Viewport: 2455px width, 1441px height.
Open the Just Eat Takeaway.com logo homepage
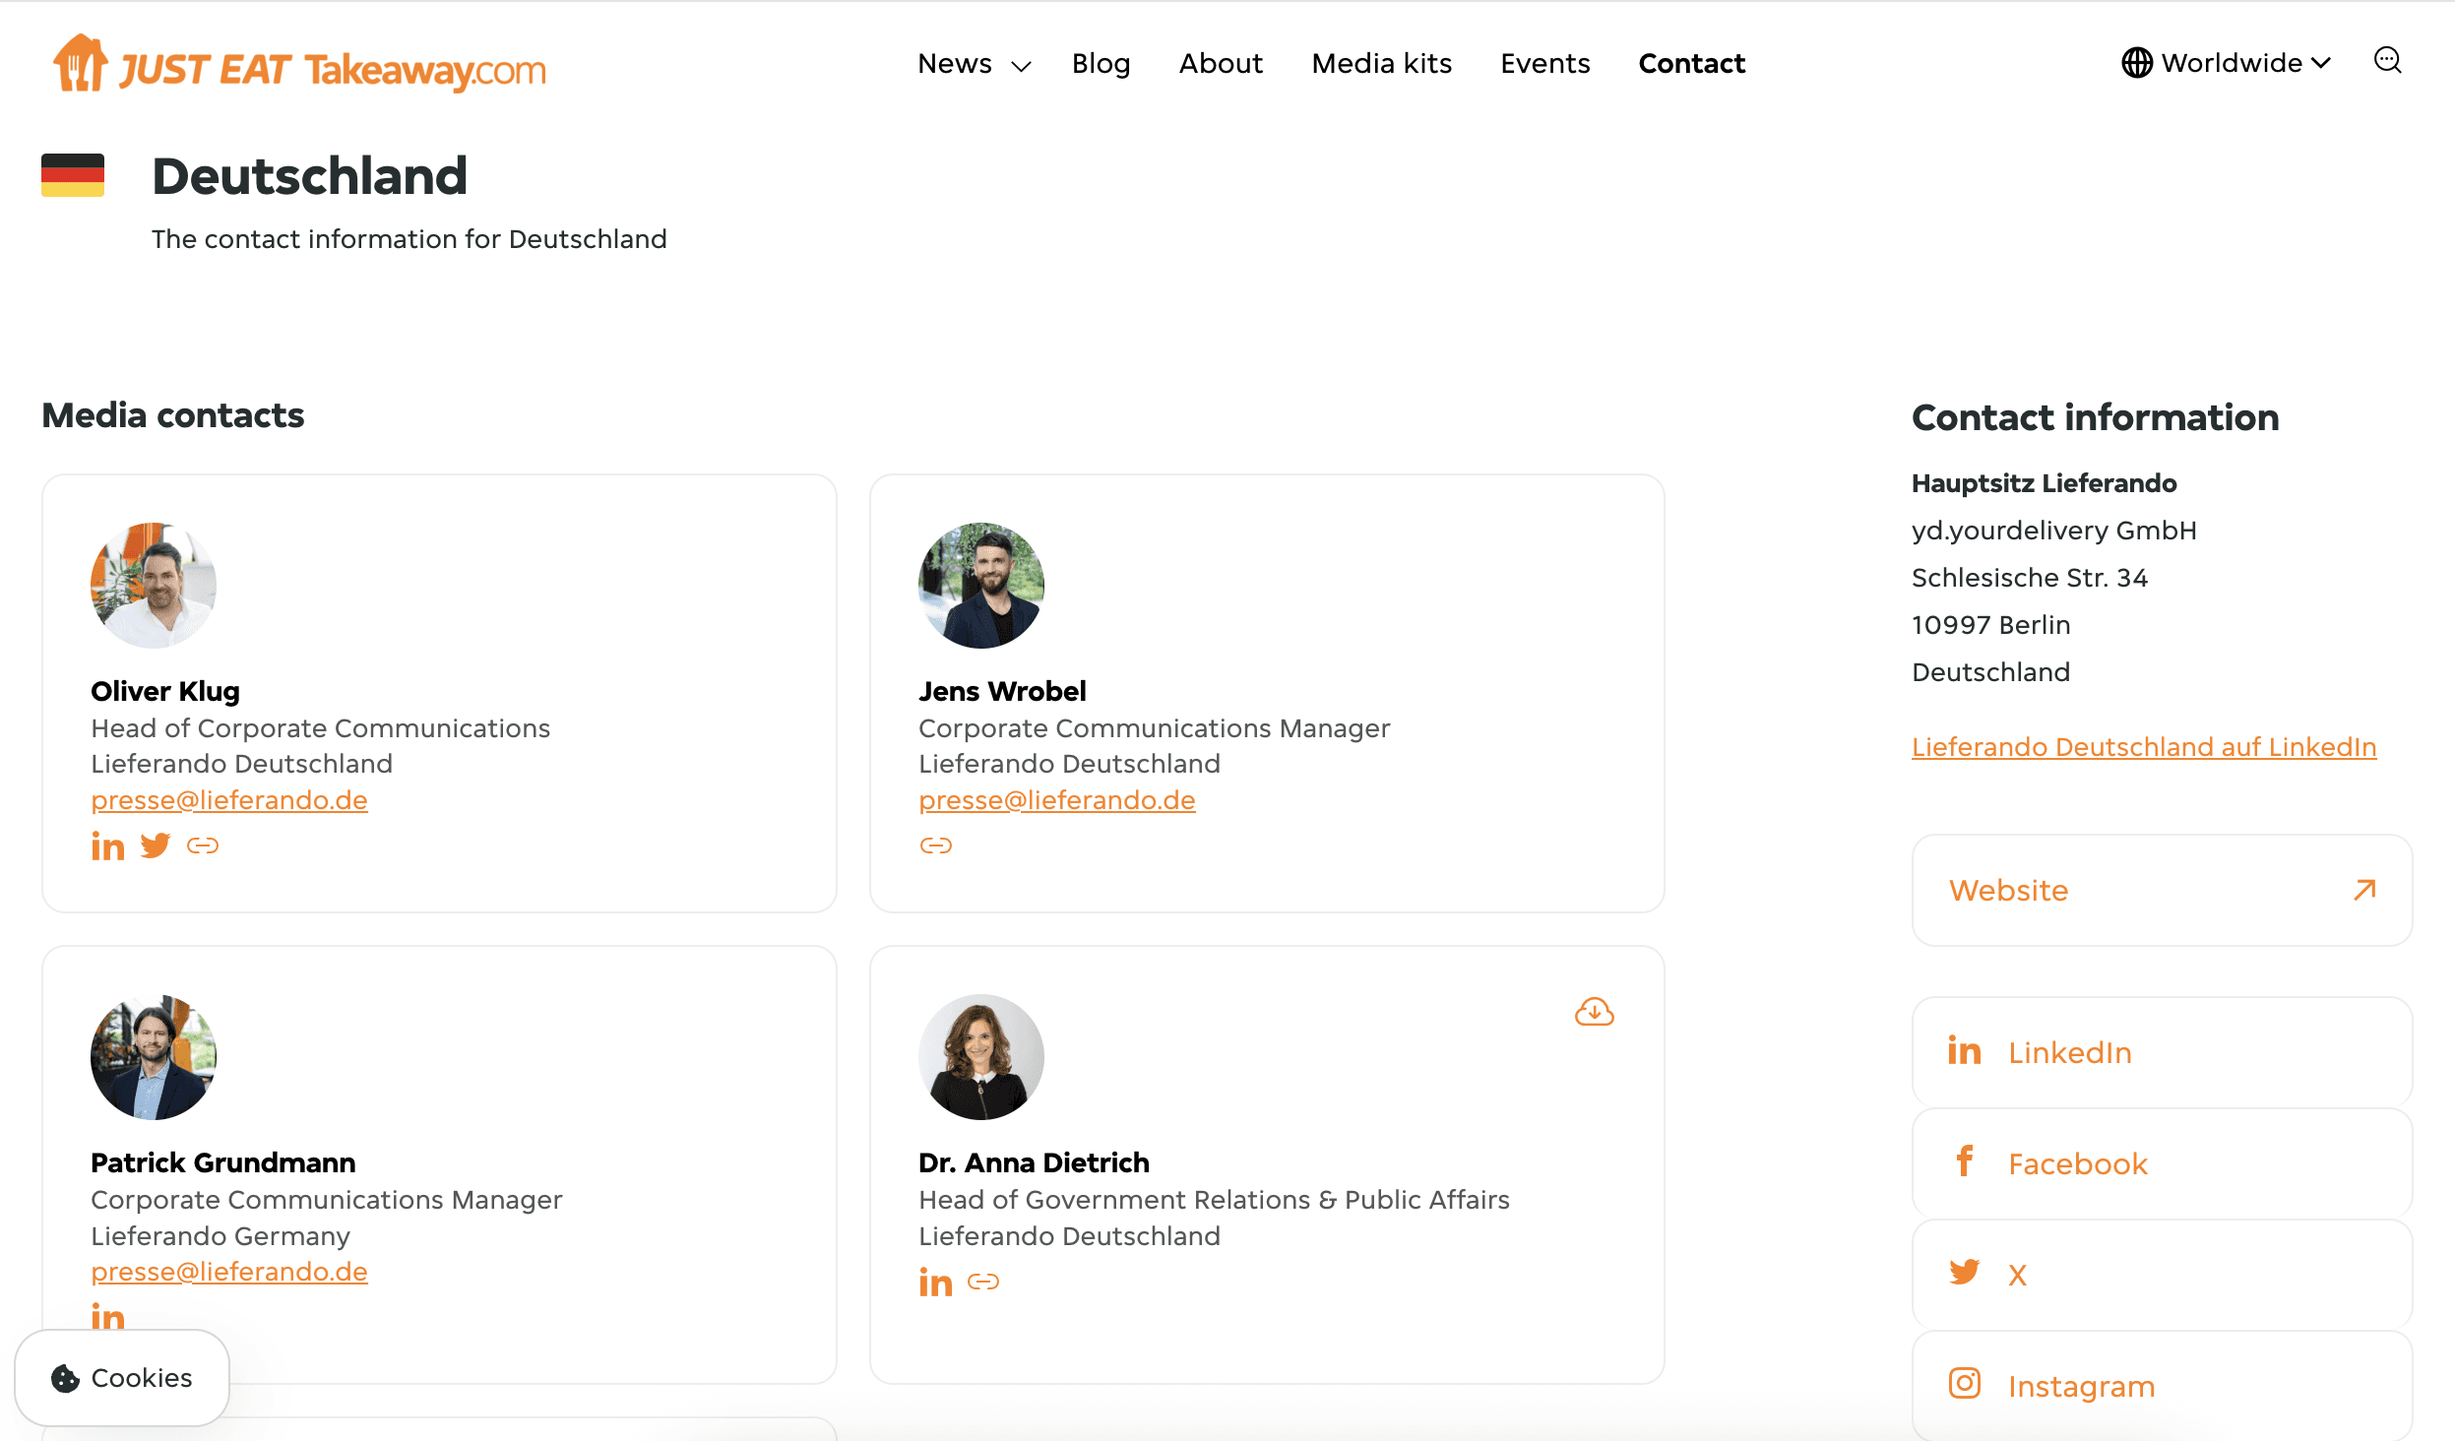coord(299,64)
